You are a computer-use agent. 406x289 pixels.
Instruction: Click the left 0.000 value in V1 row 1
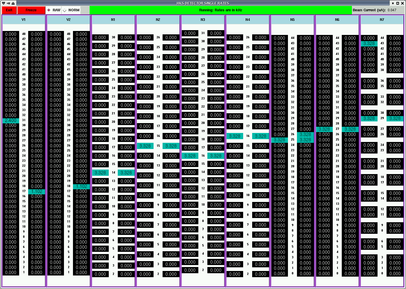point(11,273)
